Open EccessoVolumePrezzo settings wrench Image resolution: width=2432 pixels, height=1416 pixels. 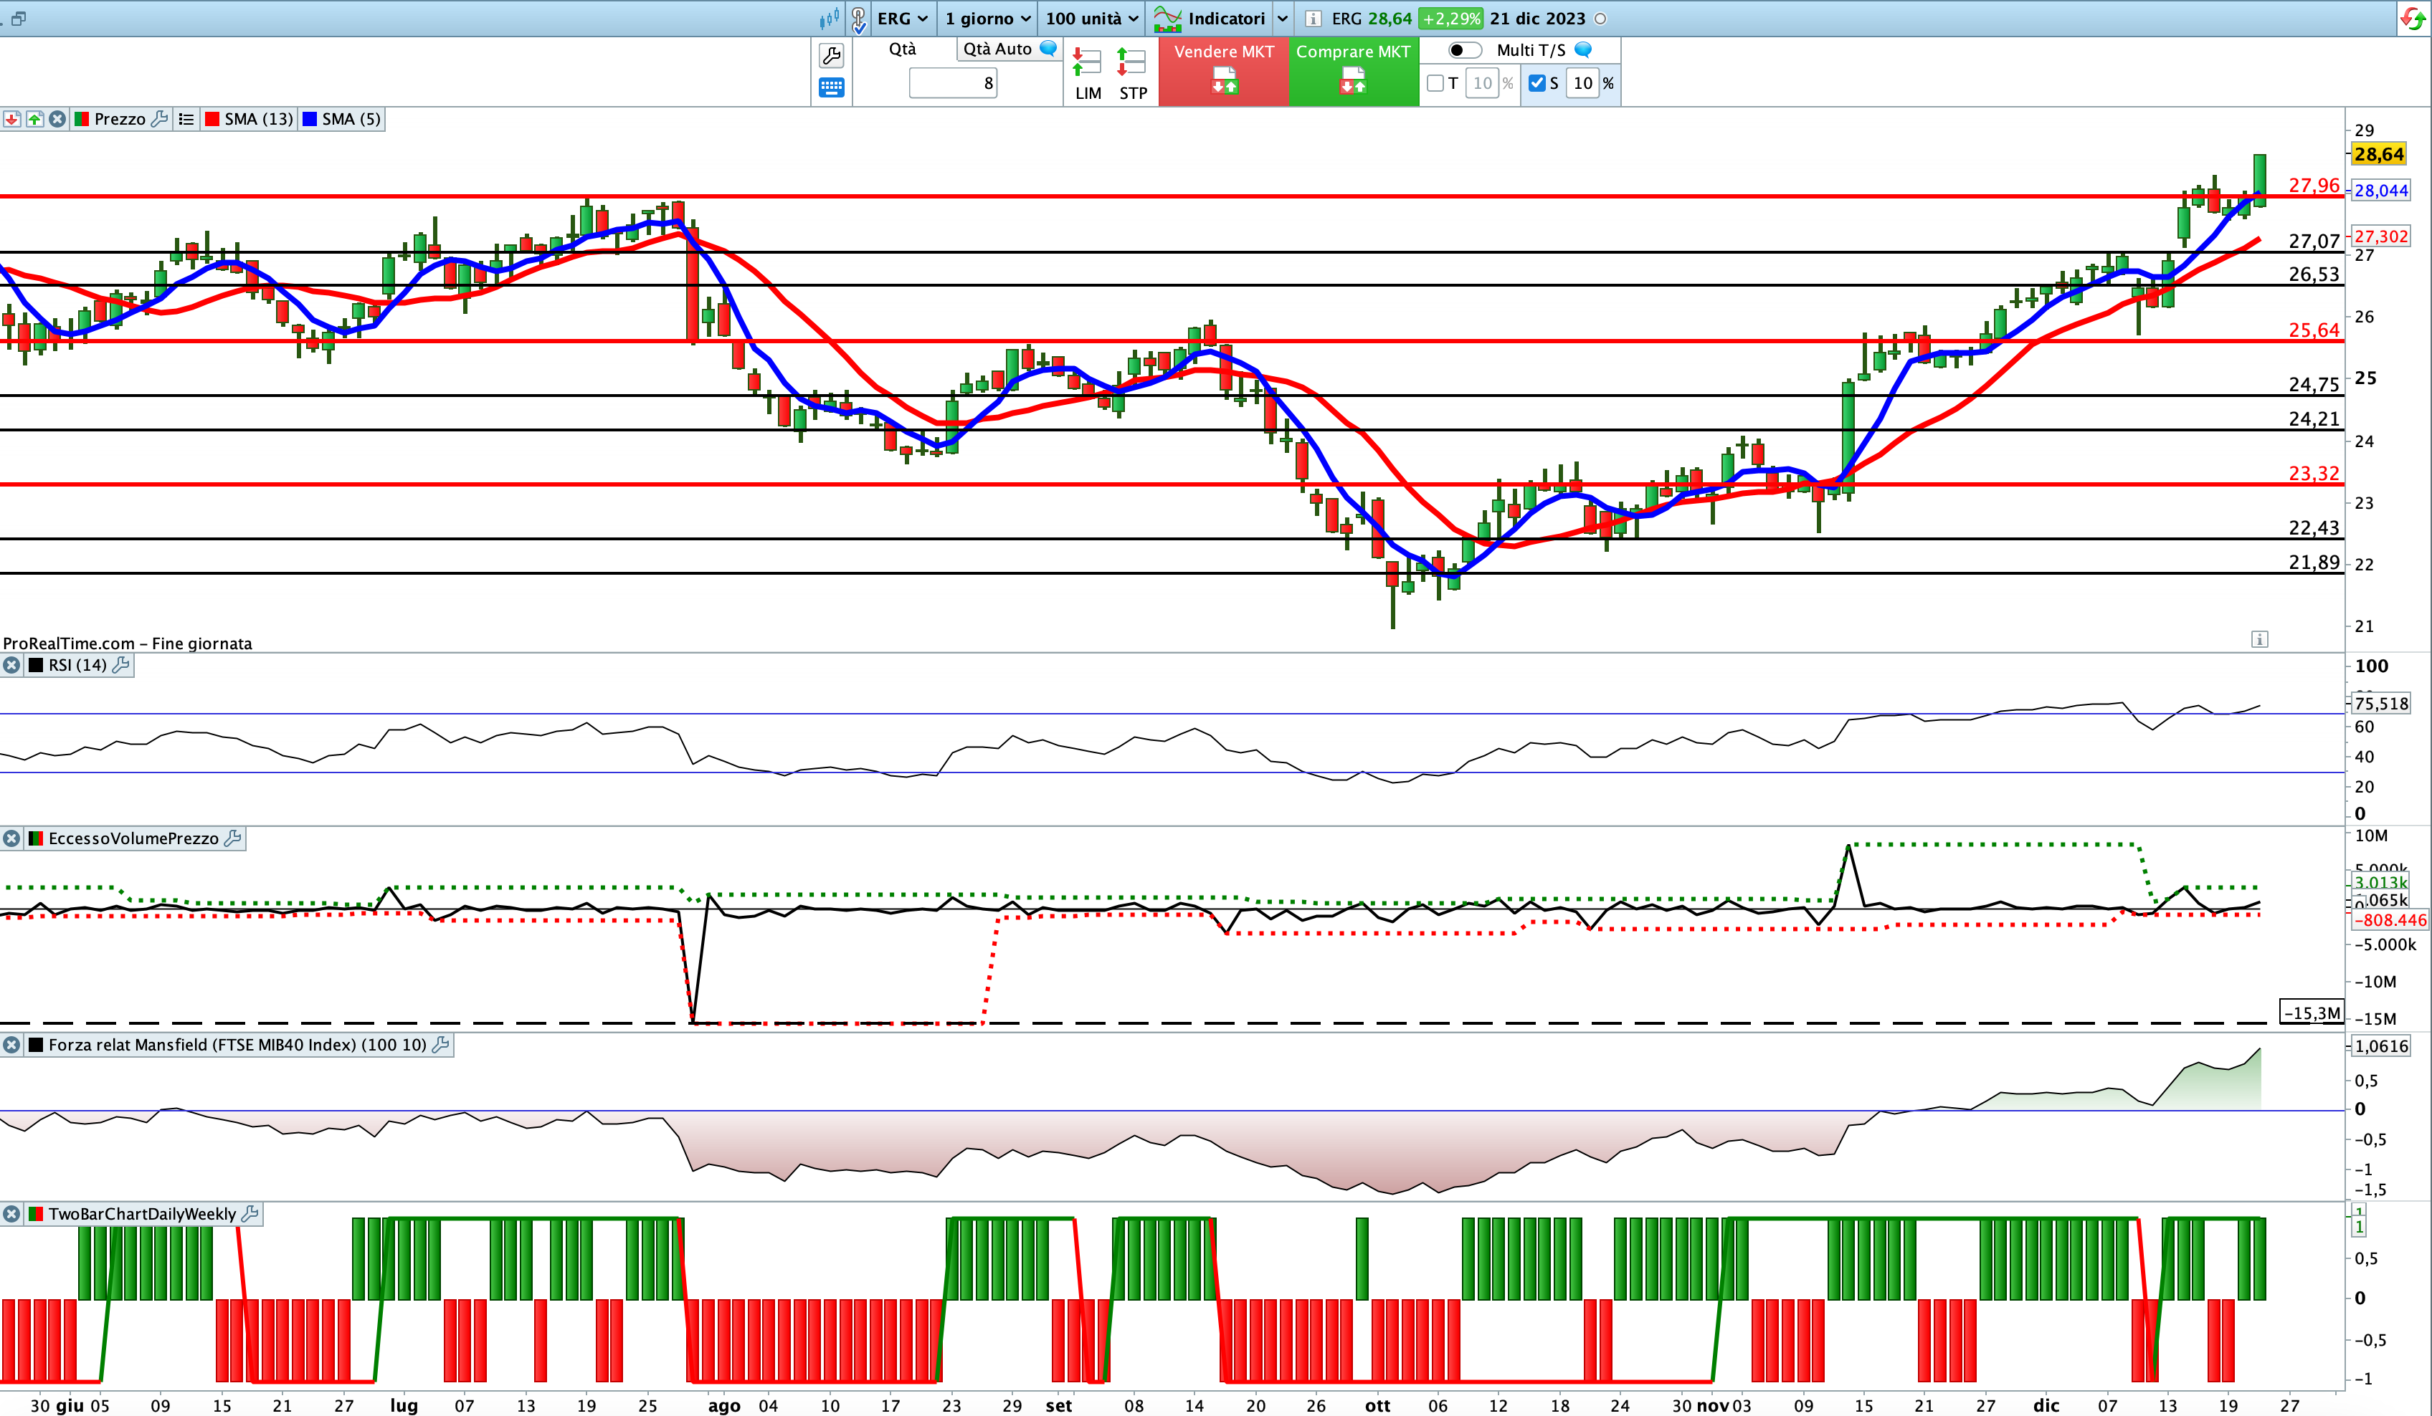click(232, 838)
